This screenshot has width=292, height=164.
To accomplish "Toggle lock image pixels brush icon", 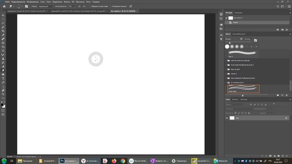I will pyautogui.click(x=239, y=113).
